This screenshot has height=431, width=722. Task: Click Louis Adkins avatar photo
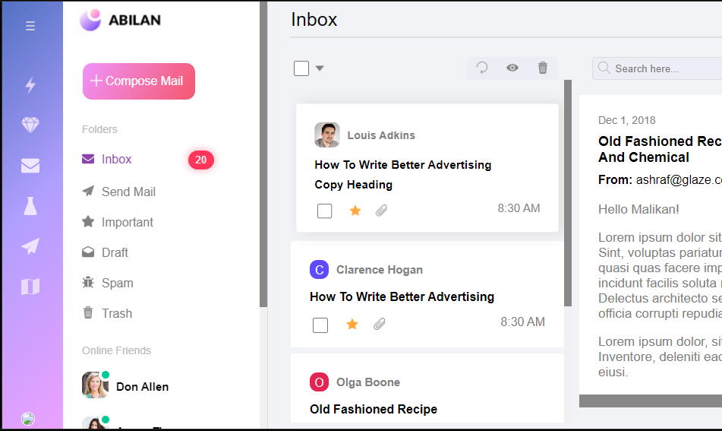pyautogui.click(x=327, y=135)
